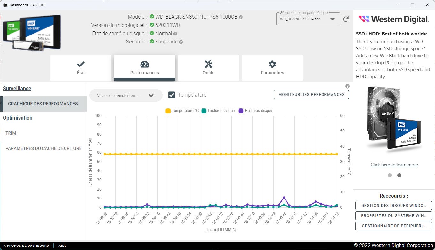
Task: Click the Surveillance section heading
Action: click(x=17, y=89)
